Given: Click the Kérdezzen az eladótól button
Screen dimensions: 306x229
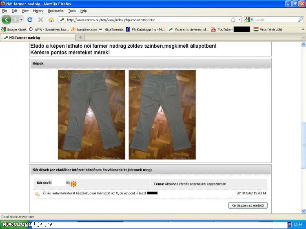Looking at the screenshot, I should (248, 205).
